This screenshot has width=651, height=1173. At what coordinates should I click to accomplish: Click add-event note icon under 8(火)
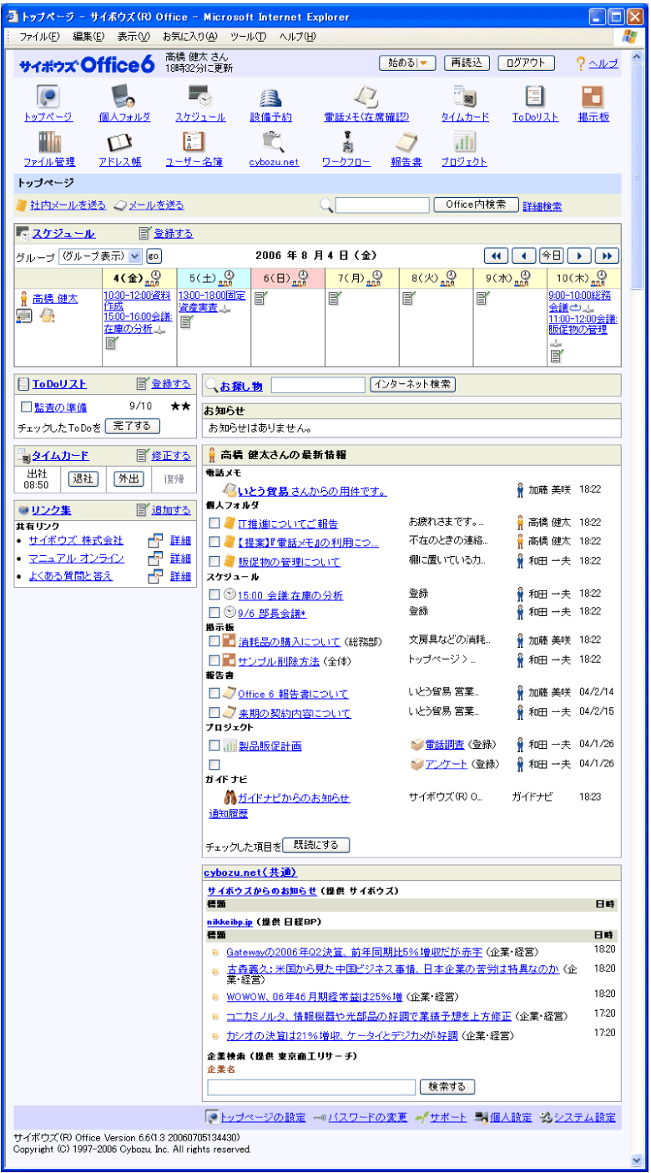[408, 299]
